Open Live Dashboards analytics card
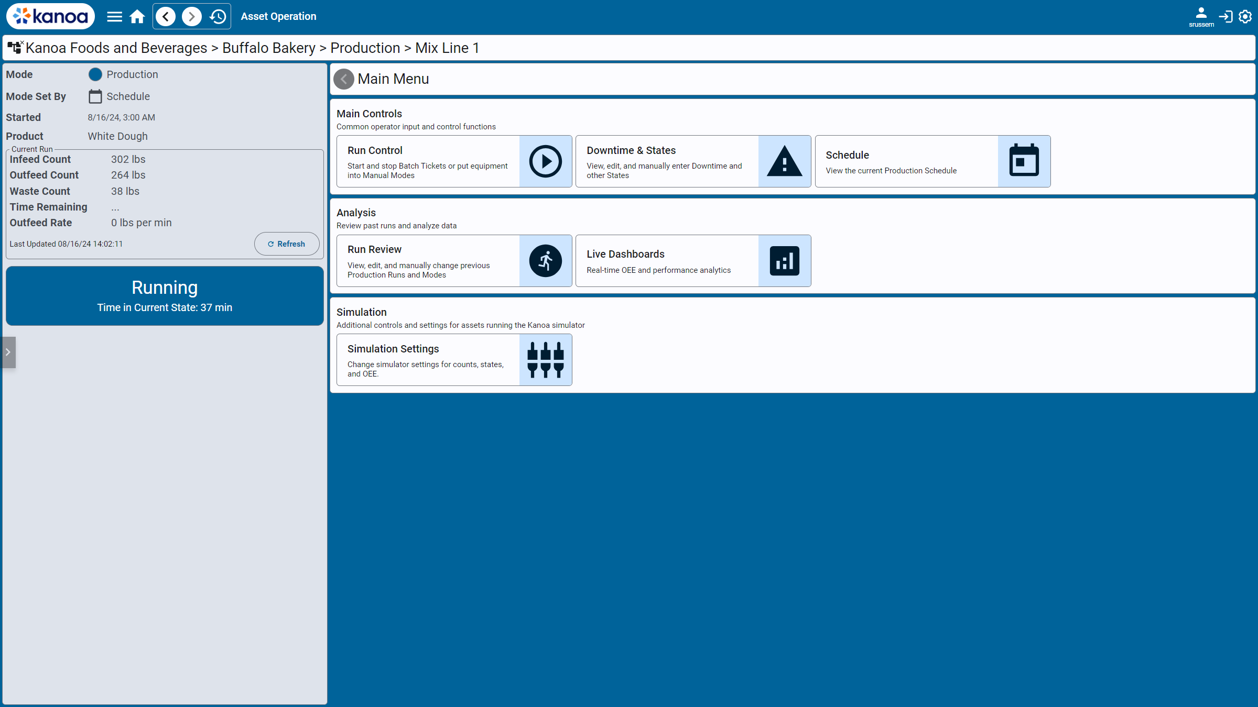This screenshot has width=1258, height=707. (x=693, y=261)
